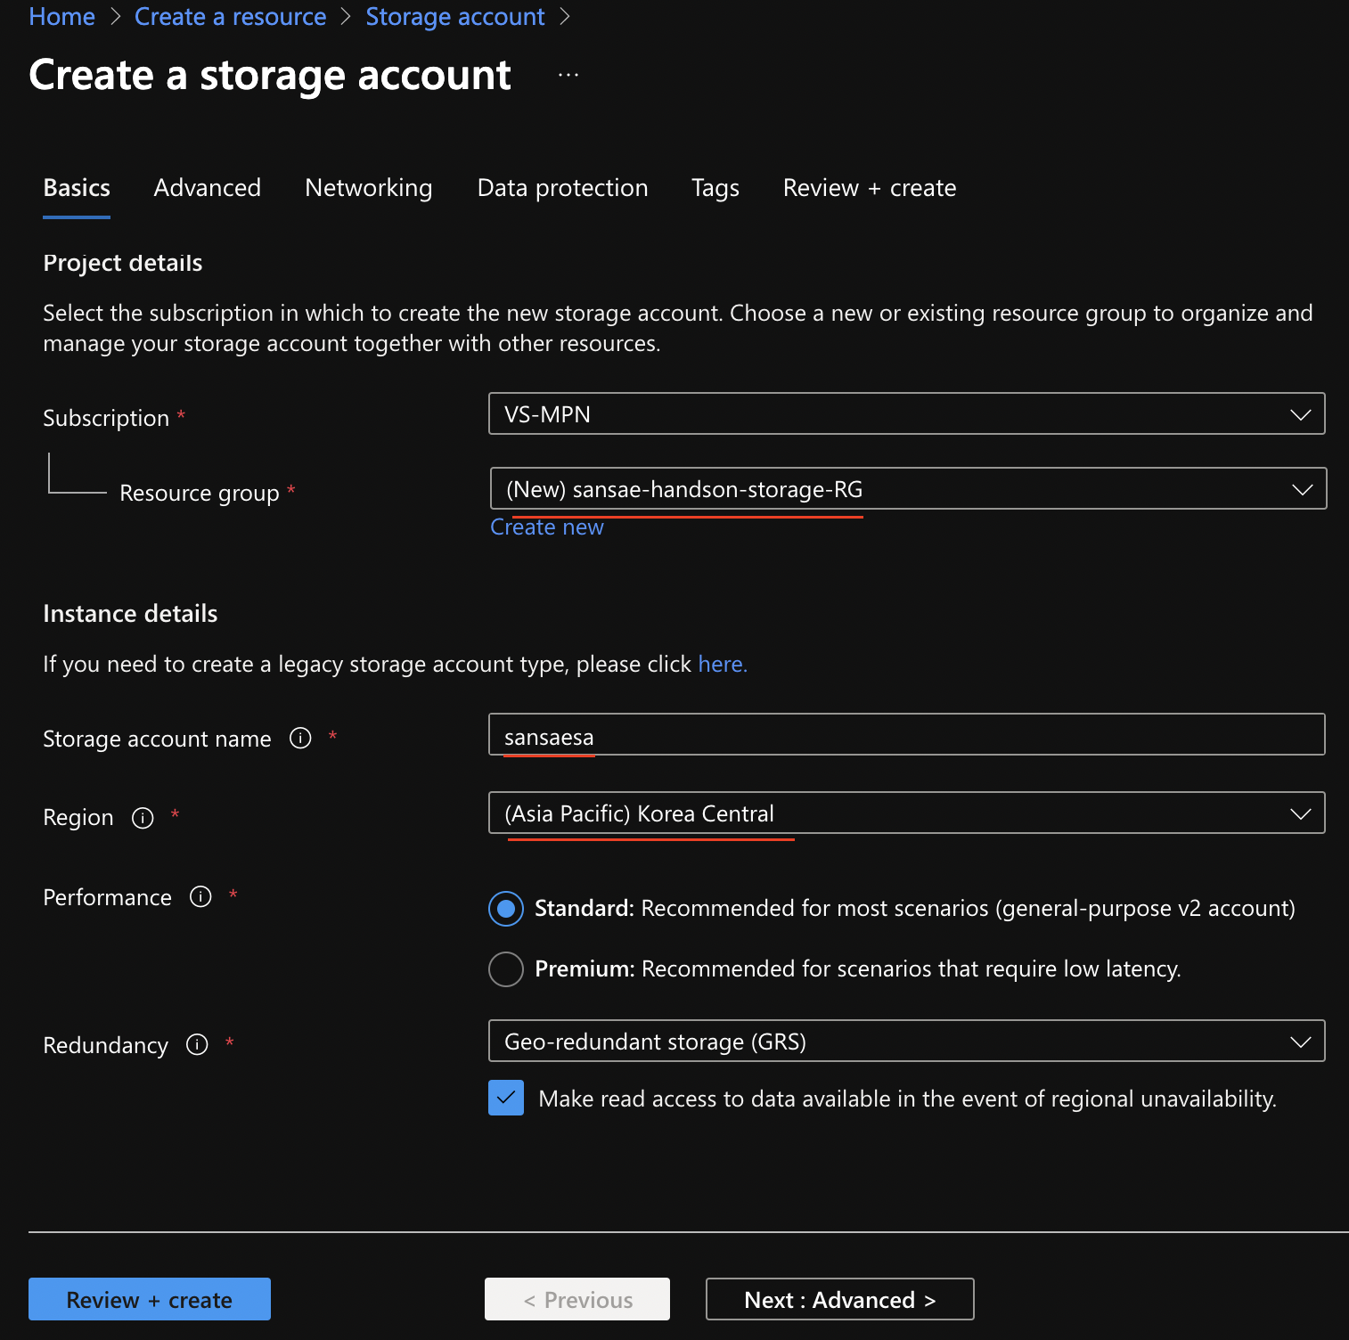The height and width of the screenshot is (1340, 1349).
Task: Expand the Resource group dropdown
Action: coord(907,489)
